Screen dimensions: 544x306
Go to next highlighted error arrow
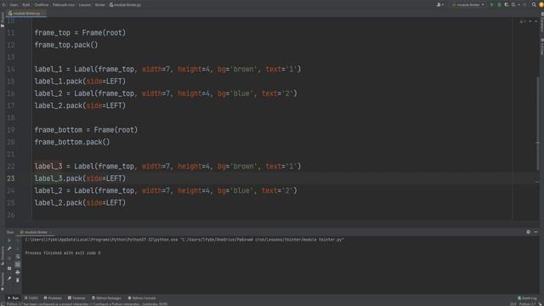coord(536,22)
